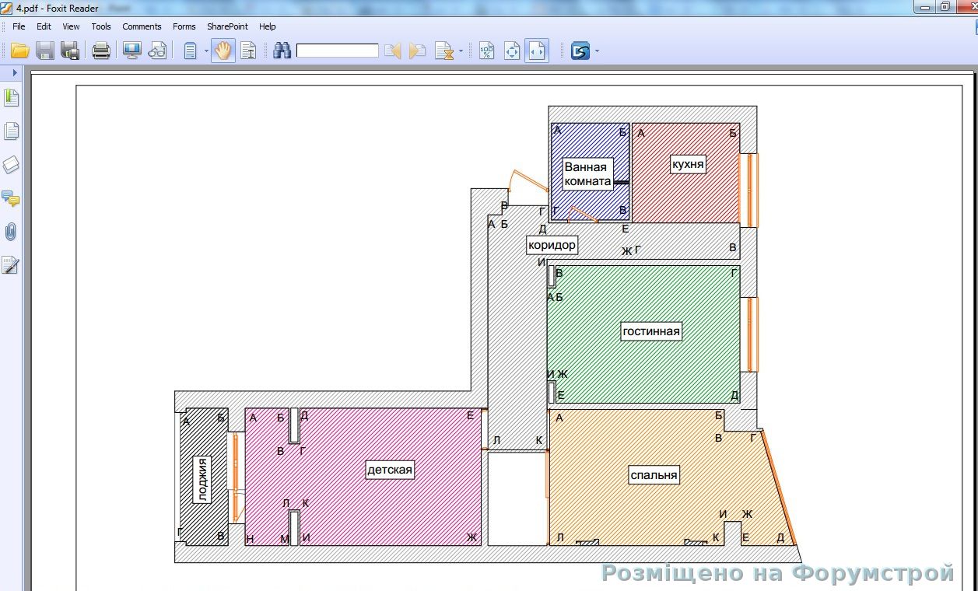Click the Actual Size zoom icon
The image size is (978, 591).
(x=487, y=51)
